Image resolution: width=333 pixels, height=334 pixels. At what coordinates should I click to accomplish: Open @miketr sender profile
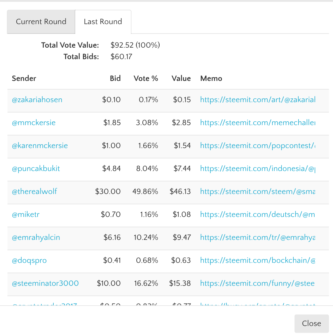point(26,215)
